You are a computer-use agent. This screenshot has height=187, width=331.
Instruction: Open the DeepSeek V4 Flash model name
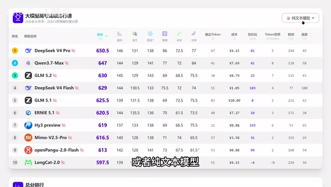(54, 88)
